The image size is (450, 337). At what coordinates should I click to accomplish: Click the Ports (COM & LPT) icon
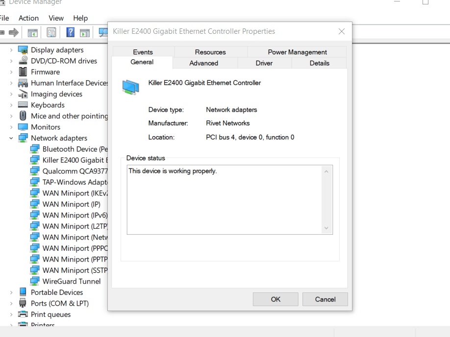(x=23, y=303)
